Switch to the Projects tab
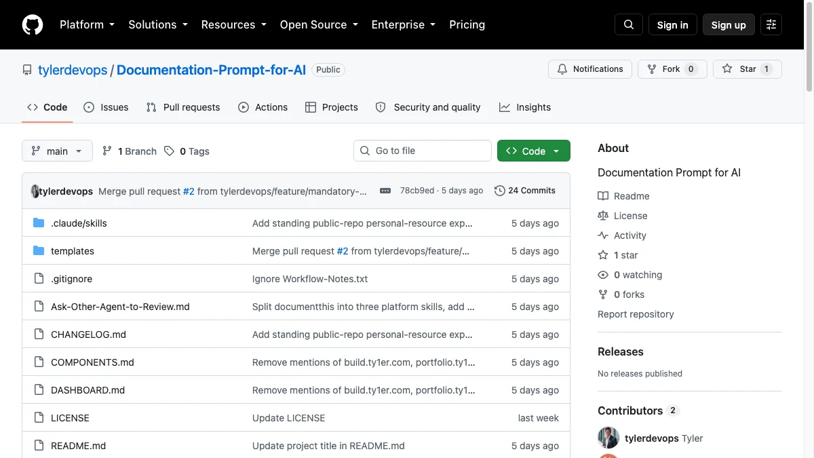This screenshot has height=458, width=814. tap(332, 107)
